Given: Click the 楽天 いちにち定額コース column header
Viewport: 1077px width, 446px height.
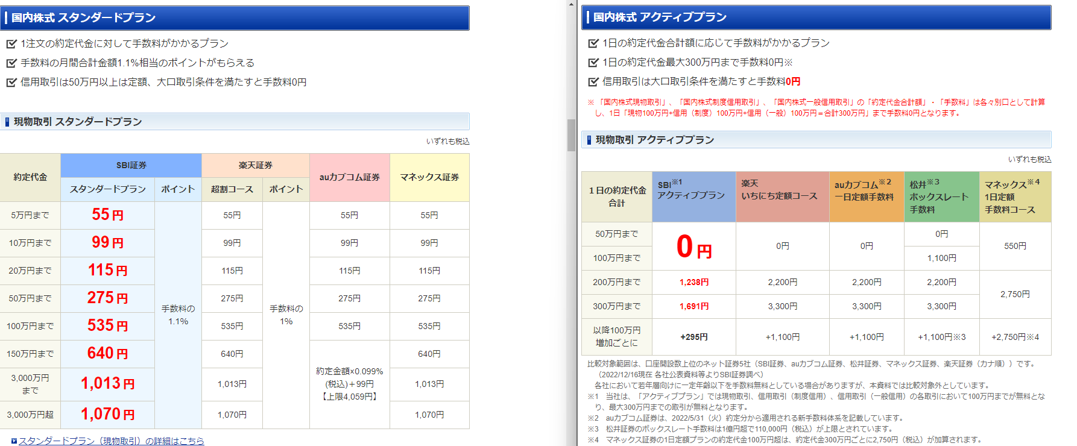Looking at the screenshot, I should pyautogui.click(x=783, y=196).
